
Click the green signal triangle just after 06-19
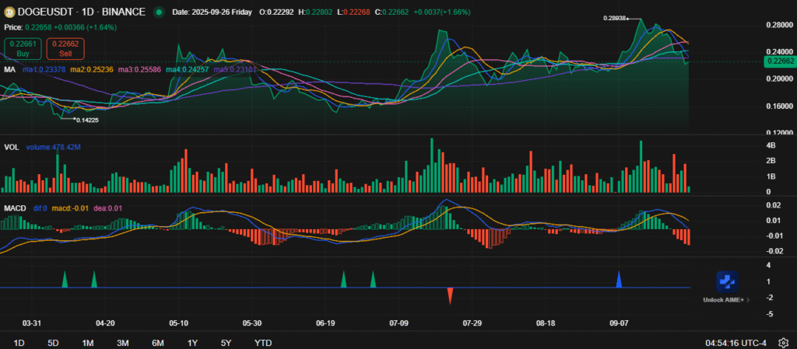(x=343, y=280)
